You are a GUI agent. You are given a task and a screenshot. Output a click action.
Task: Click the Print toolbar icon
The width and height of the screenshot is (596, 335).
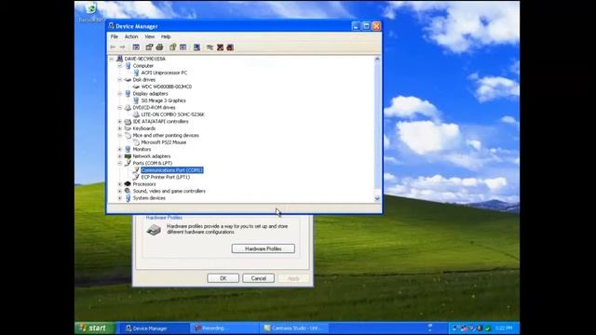coord(159,47)
